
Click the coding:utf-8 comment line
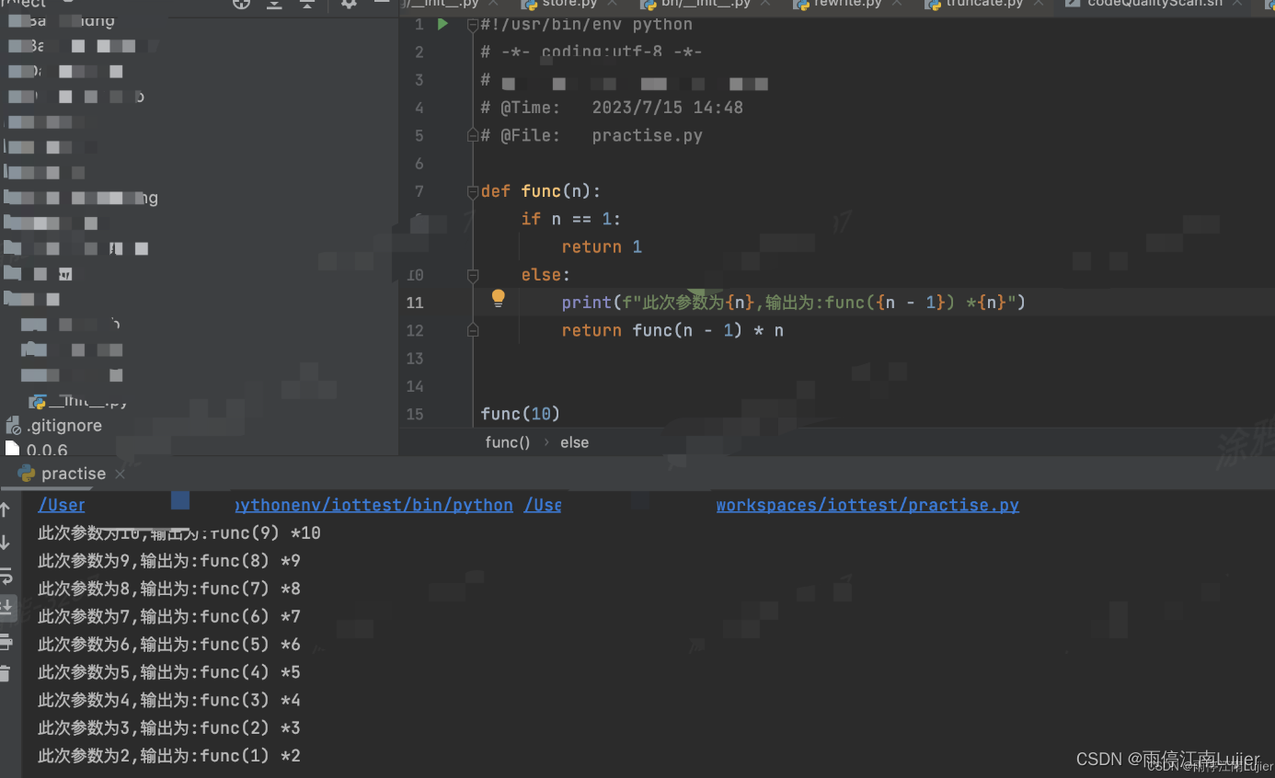click(592, 52)
